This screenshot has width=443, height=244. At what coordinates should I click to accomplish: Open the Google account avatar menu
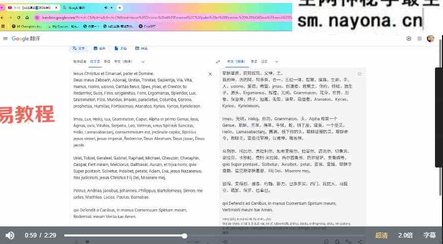pyautogui.click(x=430, y=39)
